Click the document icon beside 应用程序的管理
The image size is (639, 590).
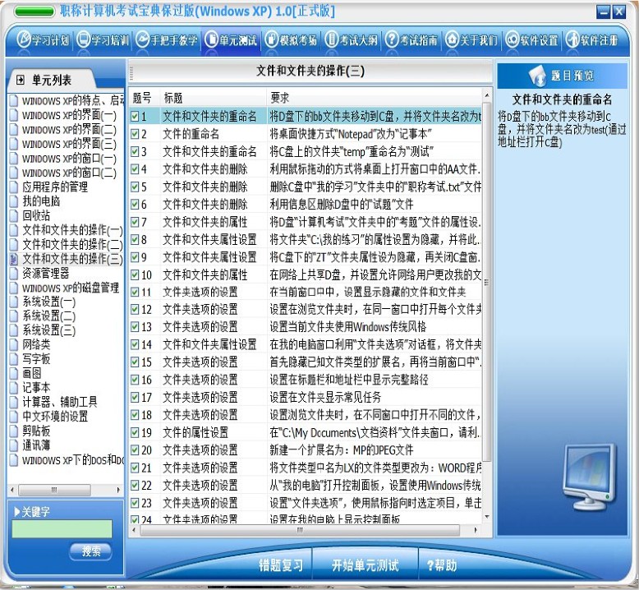pyautogui.click(x=14, y=187)
